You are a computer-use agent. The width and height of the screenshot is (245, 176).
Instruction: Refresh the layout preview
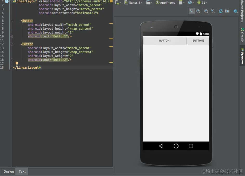(x=221, y=11)
